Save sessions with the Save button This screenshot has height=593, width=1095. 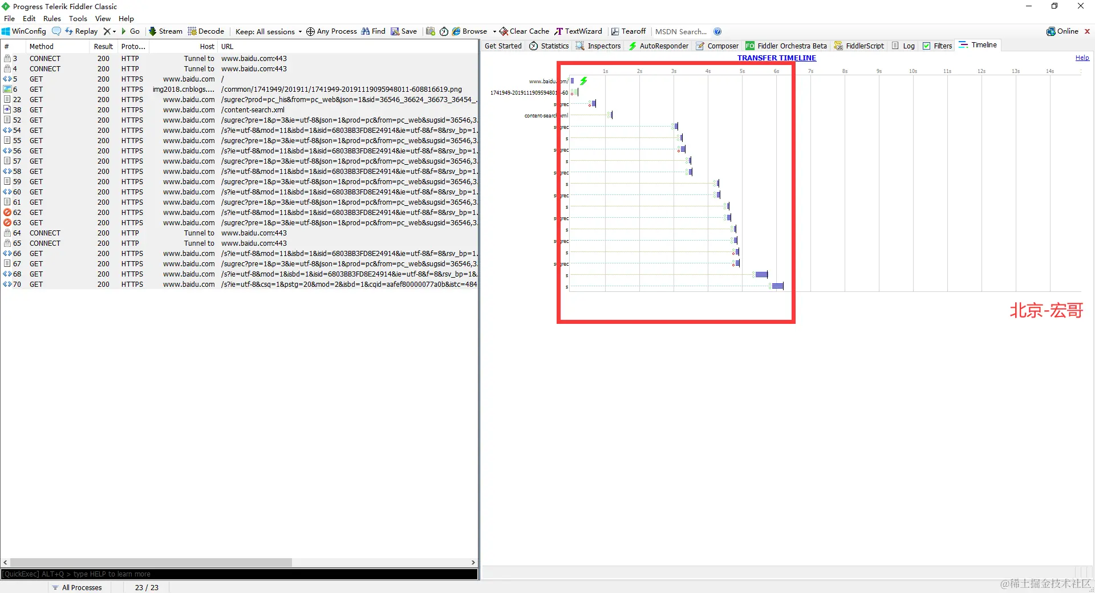(404, 31)
